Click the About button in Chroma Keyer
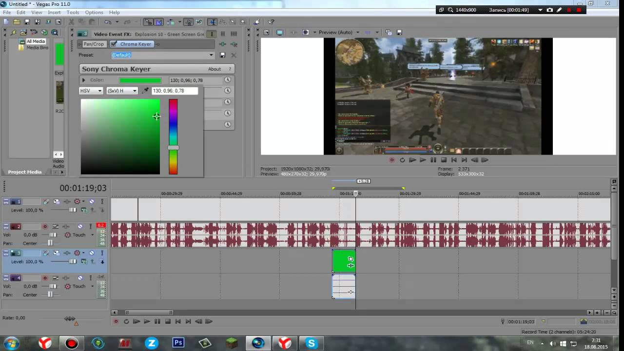Screen dimensions: 624x351 click(214, 69)
